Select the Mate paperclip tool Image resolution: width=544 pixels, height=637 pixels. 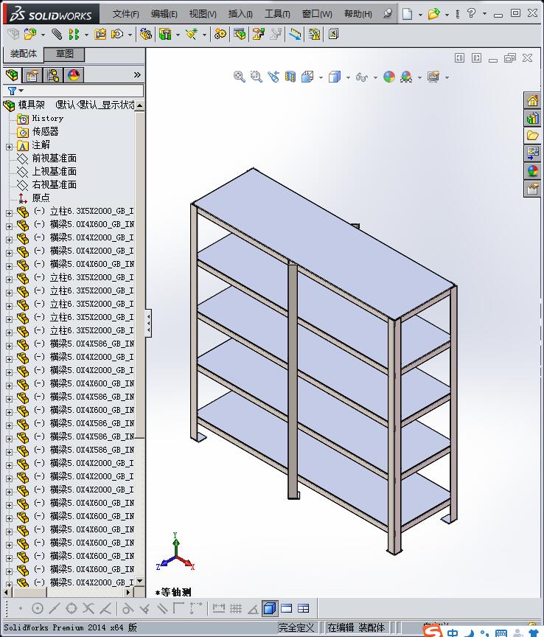(x=57, y=34)
